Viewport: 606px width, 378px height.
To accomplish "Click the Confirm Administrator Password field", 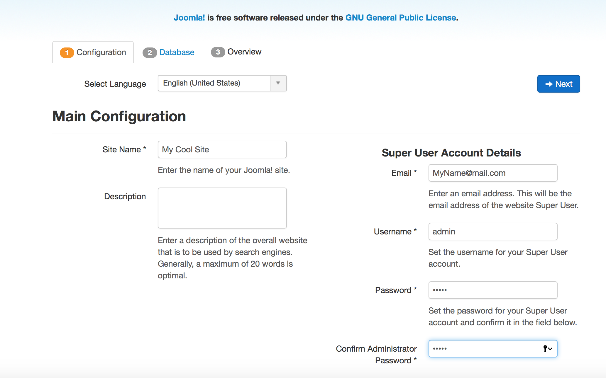I will 493,349.
